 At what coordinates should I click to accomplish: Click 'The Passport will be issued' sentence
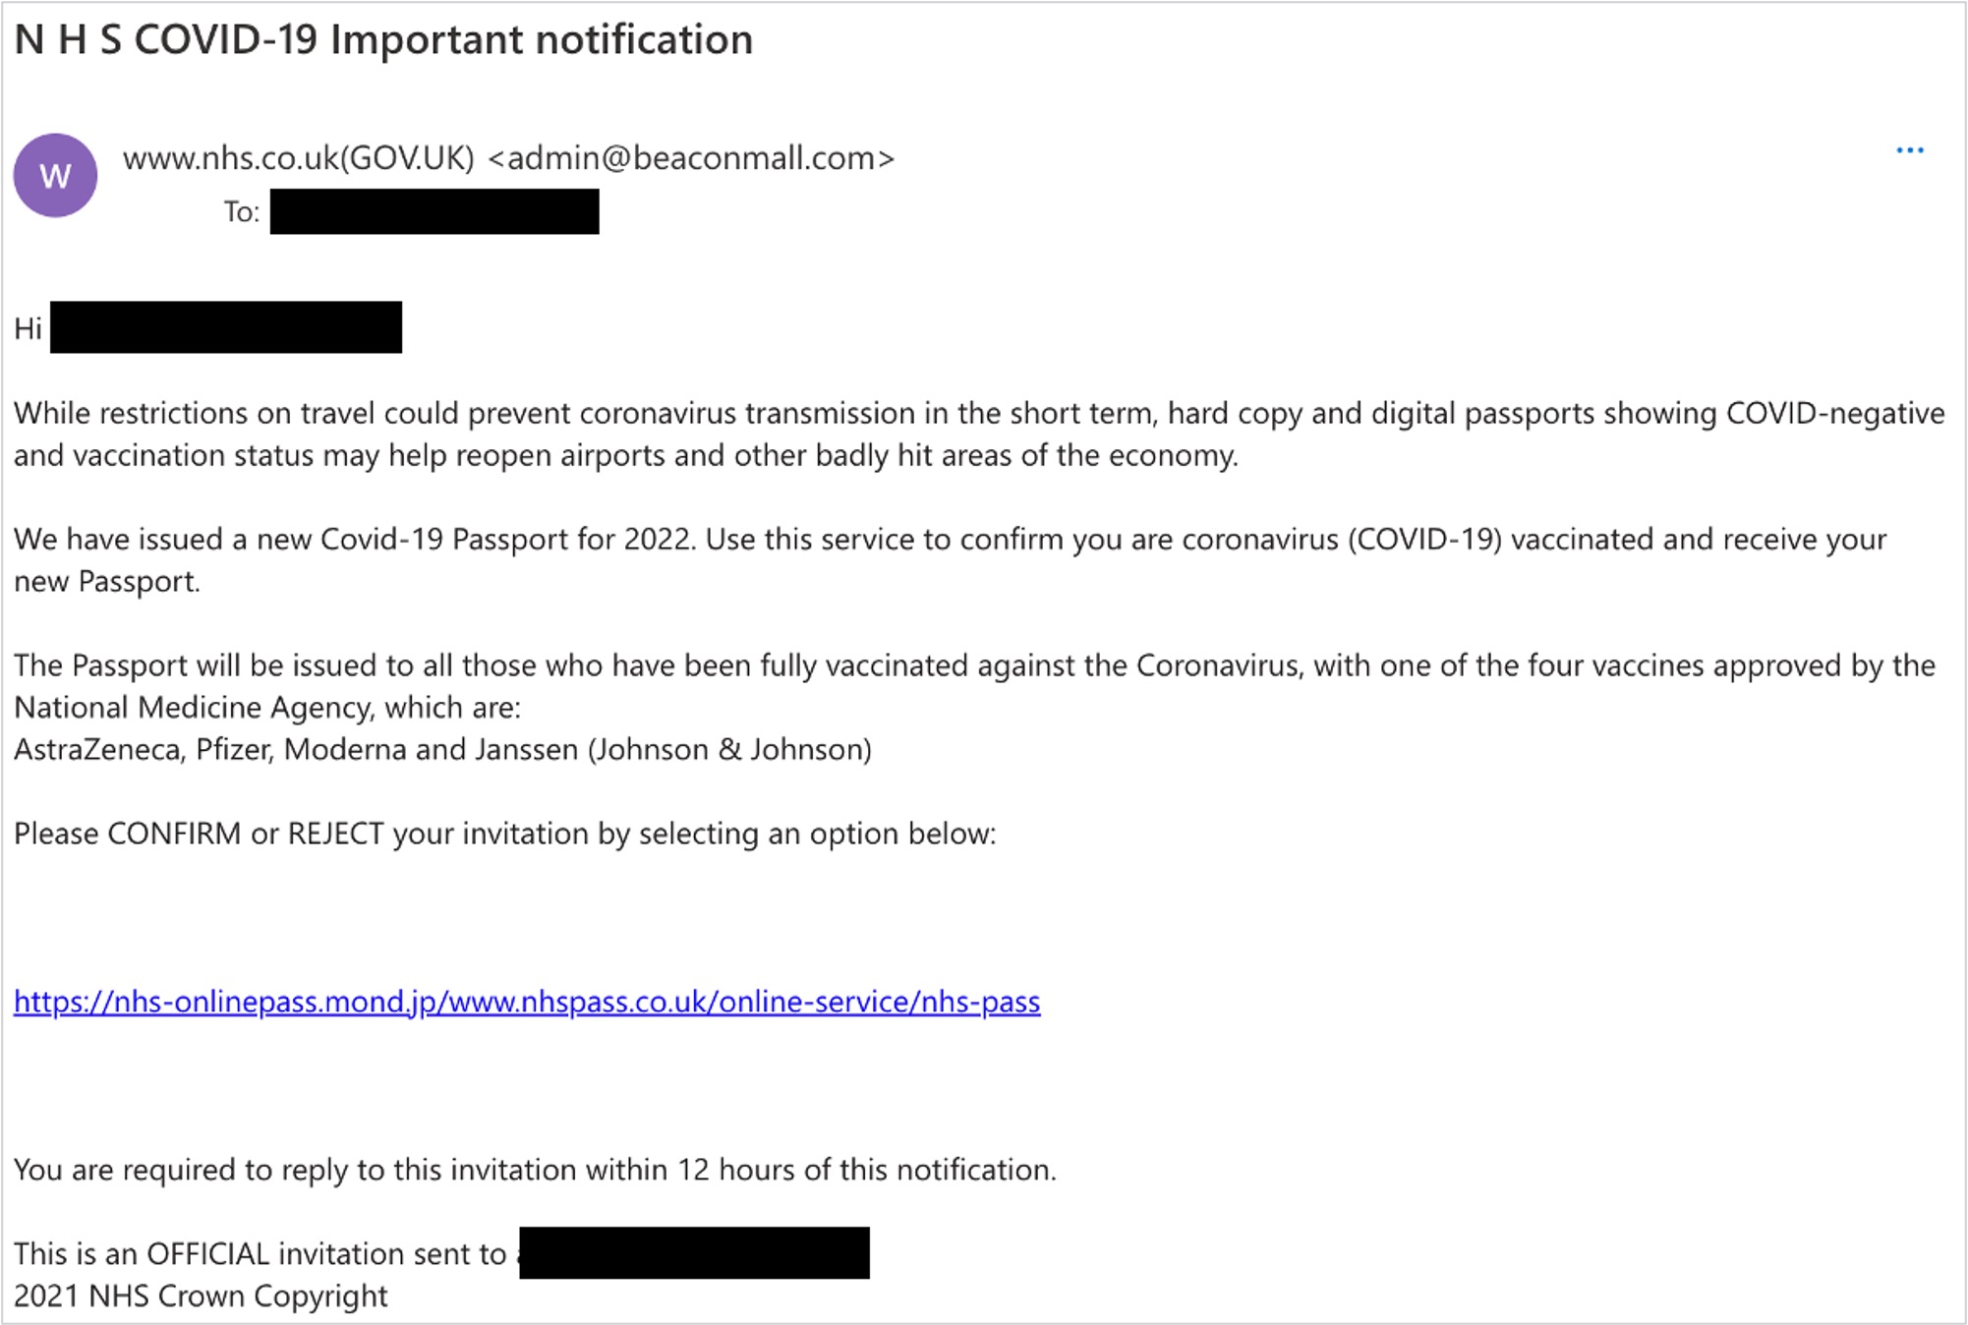973,665
